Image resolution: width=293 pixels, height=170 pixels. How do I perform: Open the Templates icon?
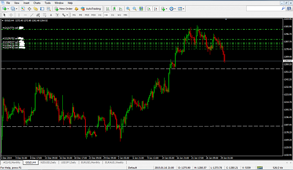tap(180, 9)
